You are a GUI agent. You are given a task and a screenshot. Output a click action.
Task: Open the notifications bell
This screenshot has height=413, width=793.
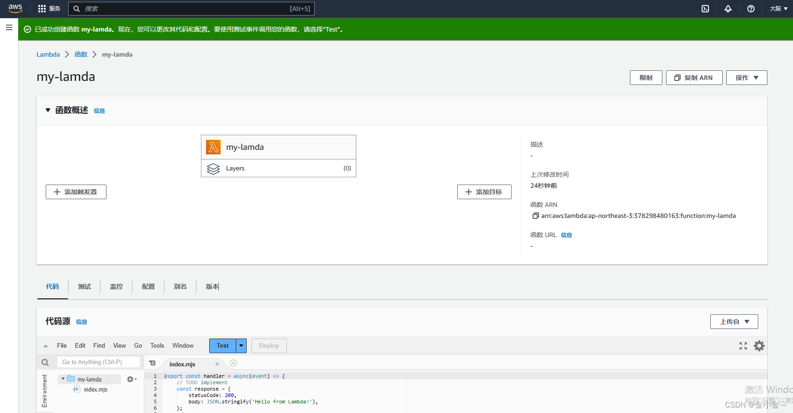coord(728,9)
